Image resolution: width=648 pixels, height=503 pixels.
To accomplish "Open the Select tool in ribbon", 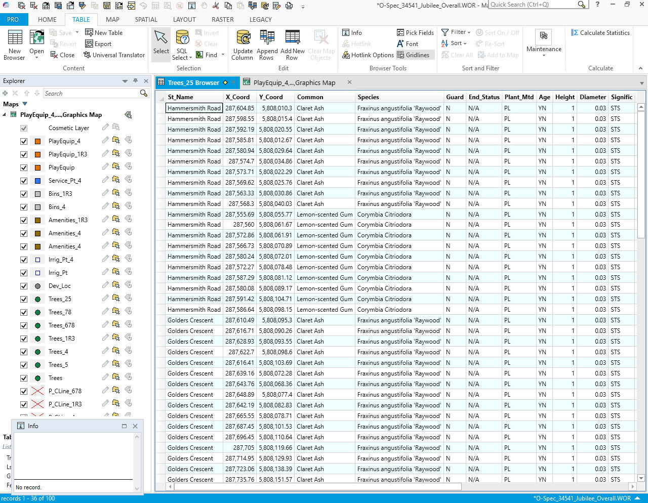I will click(x=161, y=45).
